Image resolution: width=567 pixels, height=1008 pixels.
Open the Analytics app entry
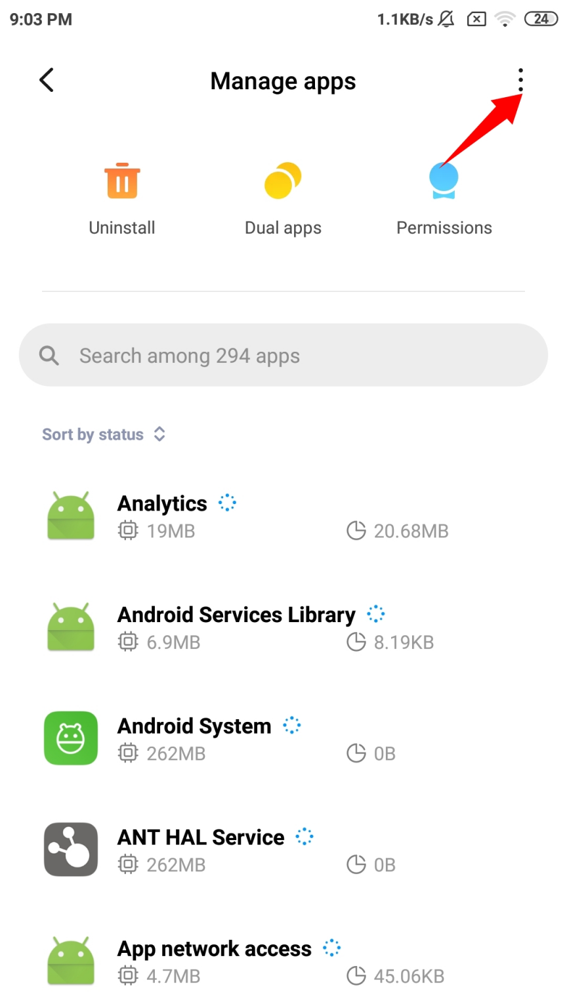pos(283,516)
